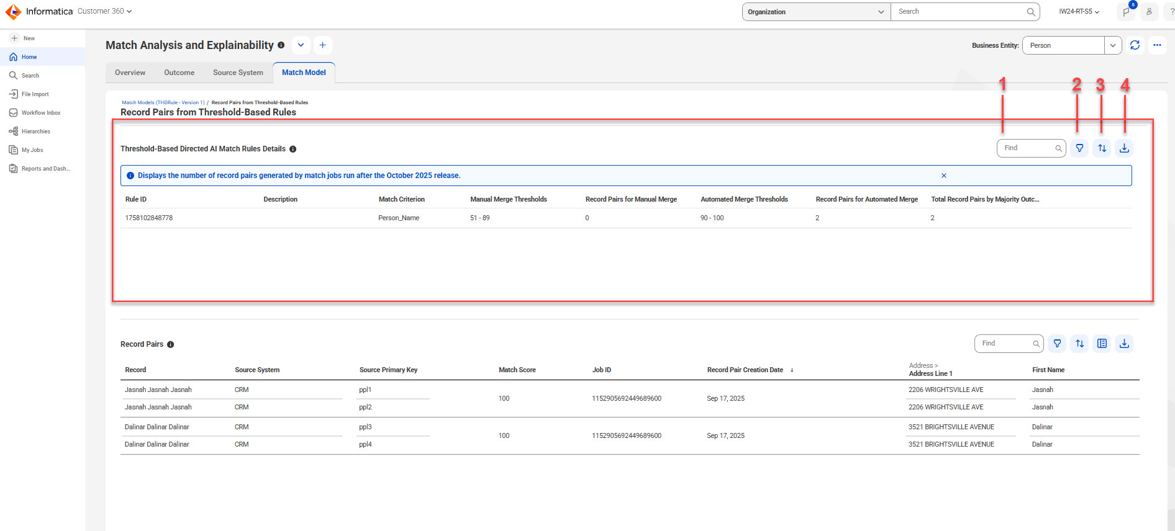Sort the rules details table
This screenshot has height=531, width=1175.
click(1102, 148)
